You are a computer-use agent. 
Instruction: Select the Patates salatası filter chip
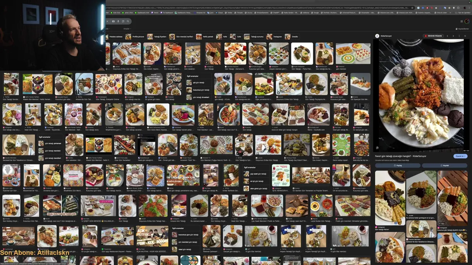[115, 37]
